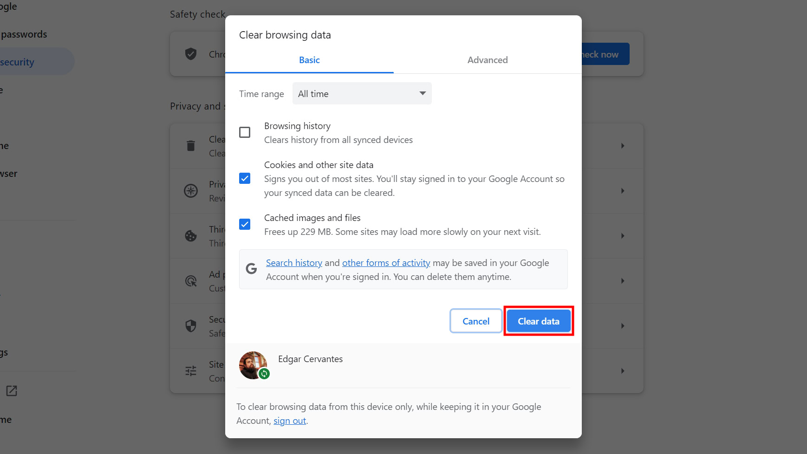Click the third-party cookies cookie icon
The width and height of the screenshot is (807, 454).
191,236
